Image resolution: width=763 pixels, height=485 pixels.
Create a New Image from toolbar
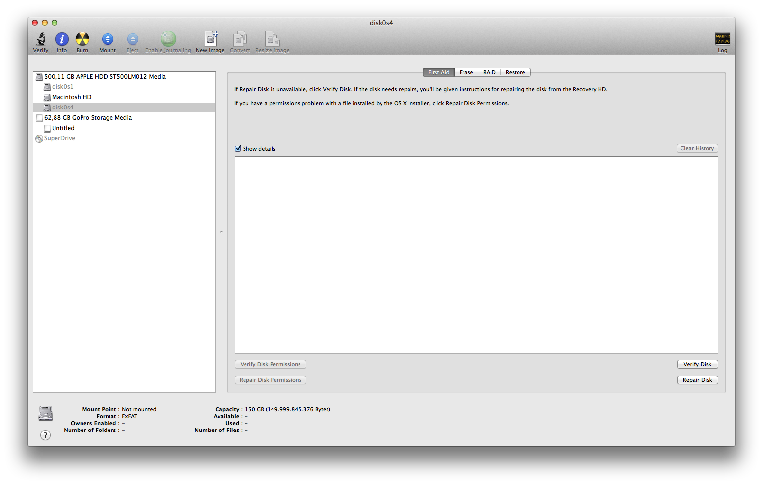[211, 39]
